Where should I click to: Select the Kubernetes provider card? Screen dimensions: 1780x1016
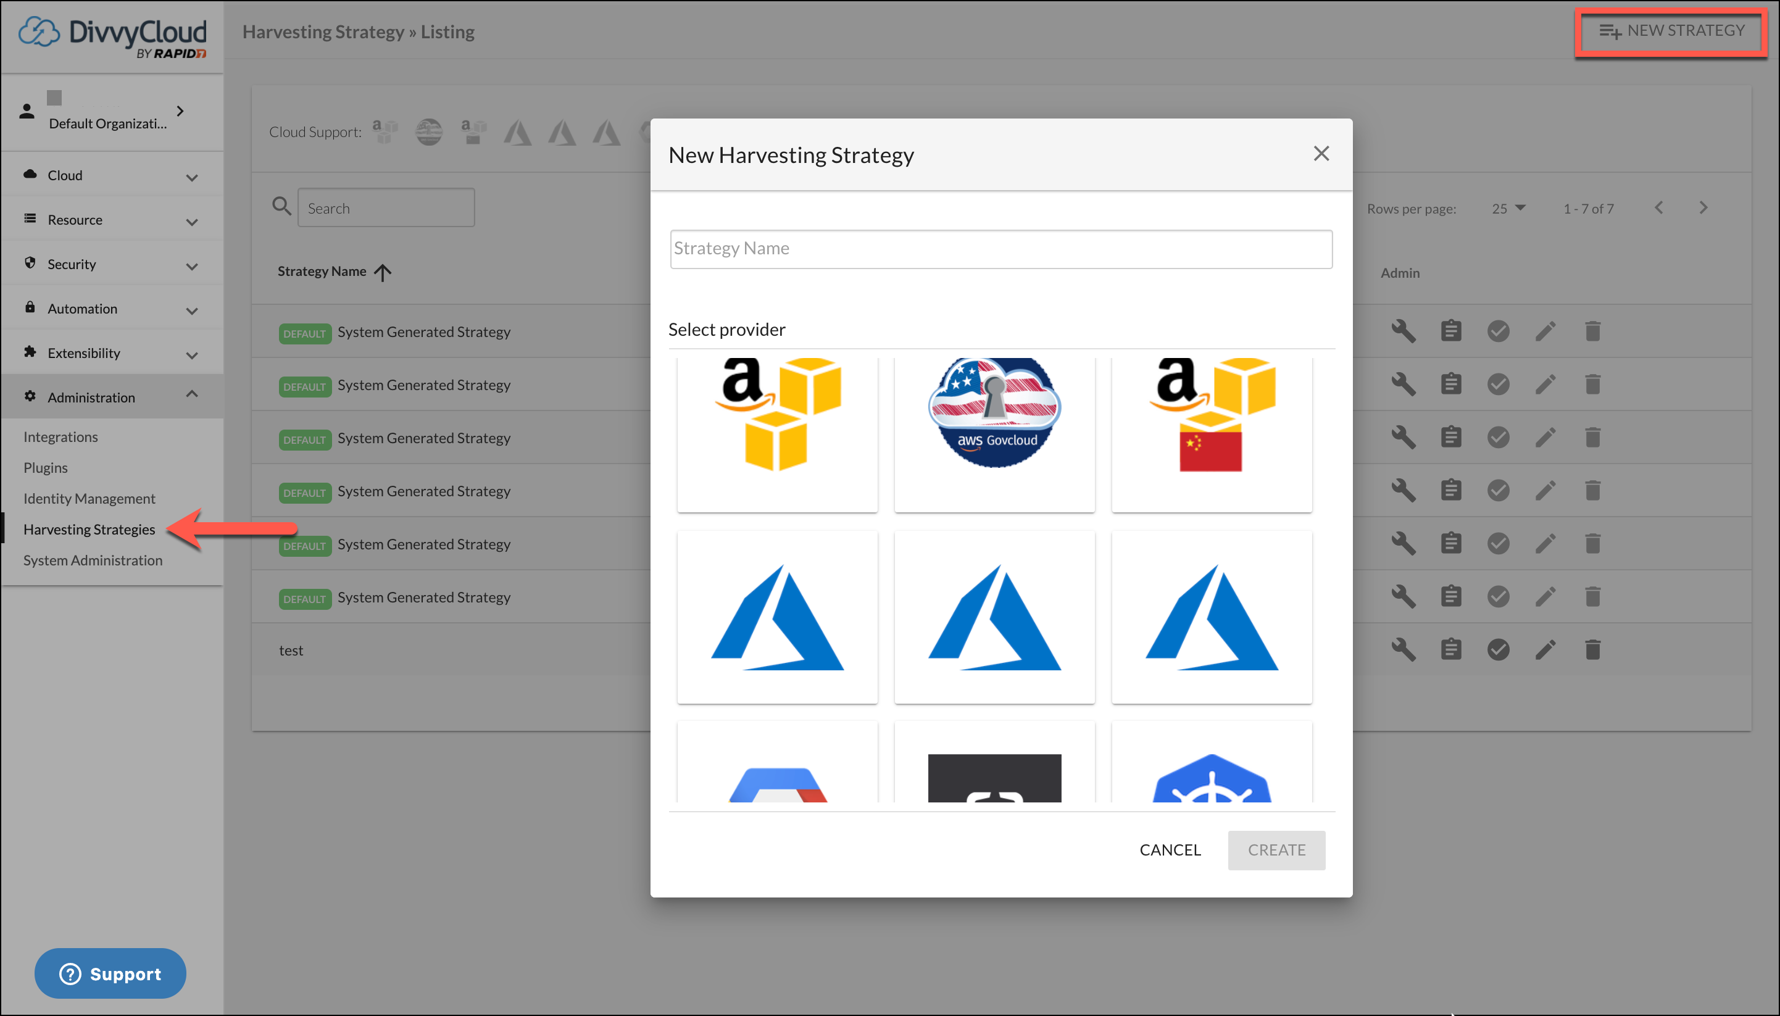1212,763
